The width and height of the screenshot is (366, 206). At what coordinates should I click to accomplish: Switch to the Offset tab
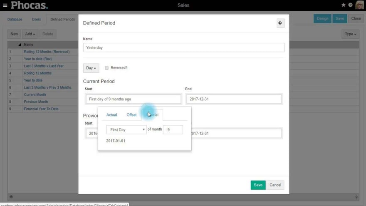pyautogui.click(x=131, y=115)
